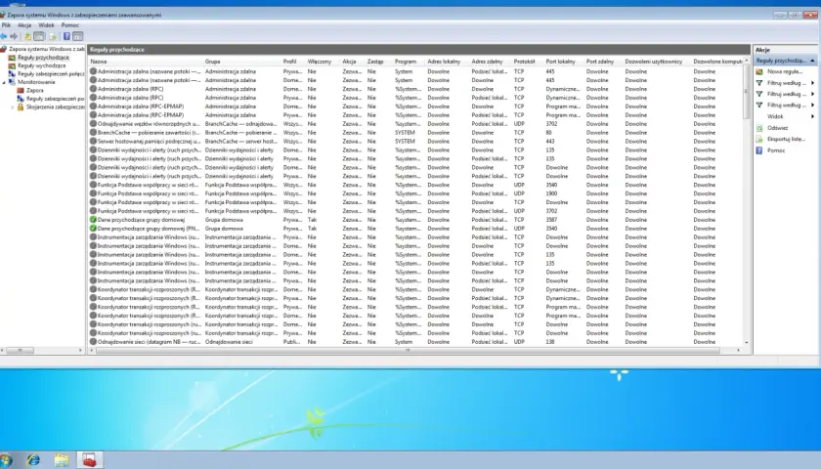The width and height of the screenshot is (821, 469).
Task: Click the down arrow of the rules list scrollbar
Action: pyautogui.click(x=746, y=342)
